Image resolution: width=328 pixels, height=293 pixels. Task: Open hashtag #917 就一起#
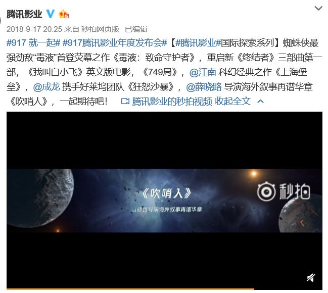[33, 43]
